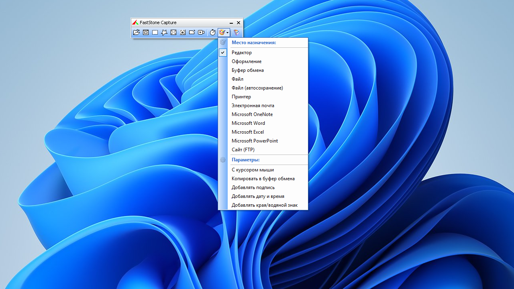514x289 pixels.
Task: Enable 'Копировать в буфер обмена' option
Action: click(x=263, y=179)
